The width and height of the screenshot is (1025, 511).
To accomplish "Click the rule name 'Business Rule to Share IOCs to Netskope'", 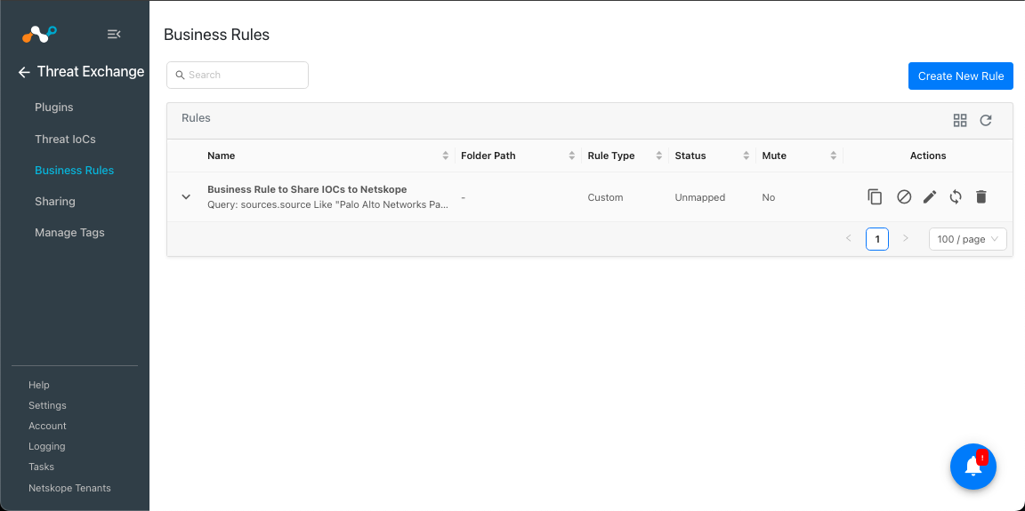I will [307, 189].
